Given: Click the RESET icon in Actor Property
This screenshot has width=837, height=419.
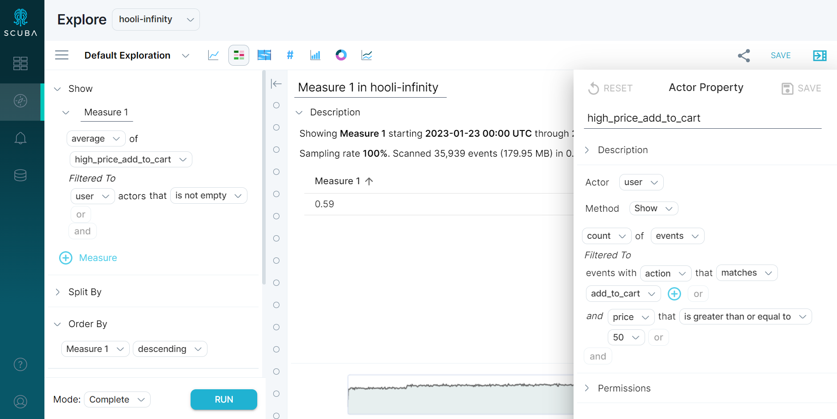Looking at the screenshot, I should (594, 88).
